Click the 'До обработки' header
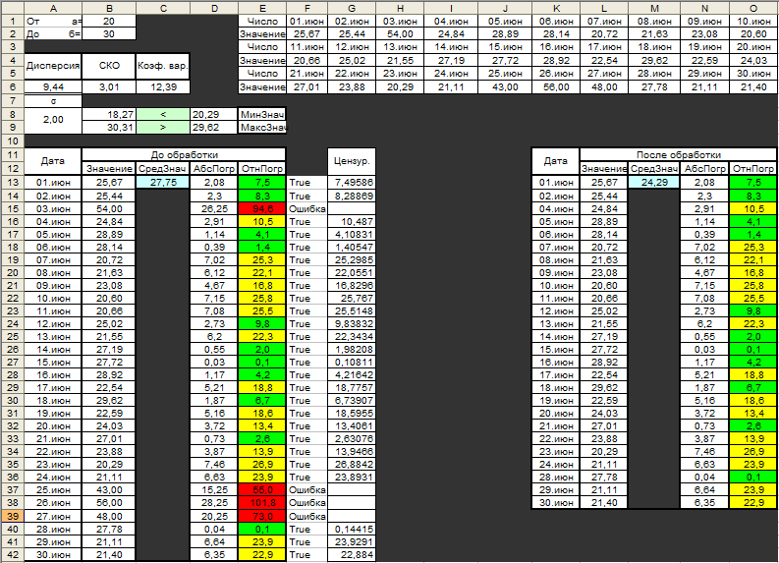The width and height of the screenshot is (779, 563). [x=185, y=154]
